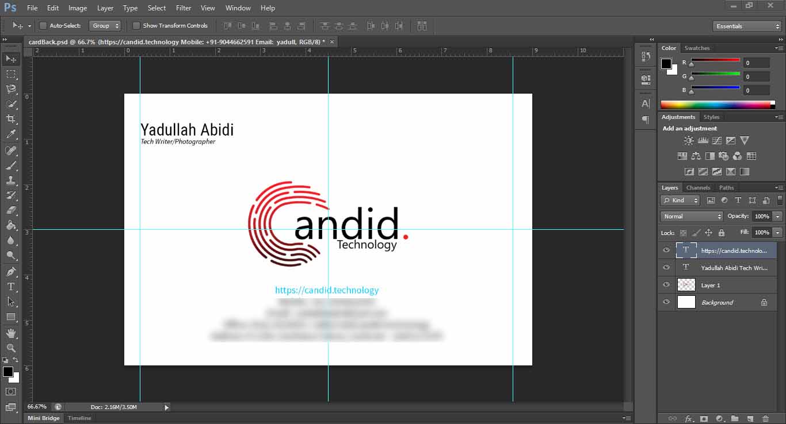
Task: Open the Paragraph panel icon
Action: coord(646,120)
